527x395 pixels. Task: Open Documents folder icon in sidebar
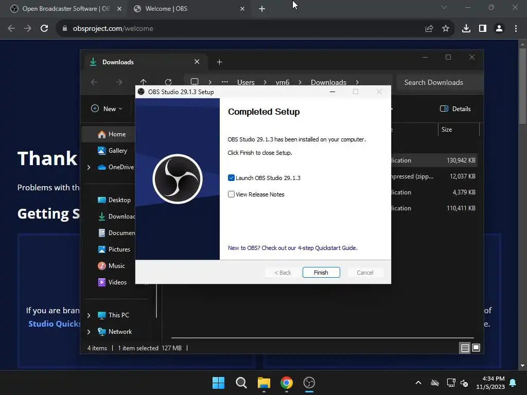click(x=101, y=233)
